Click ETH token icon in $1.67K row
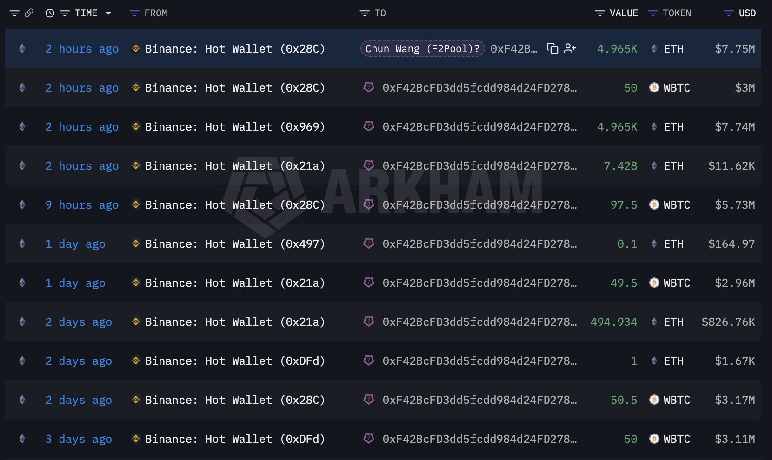This screenshot has height=460, width=772. (654, 361)
